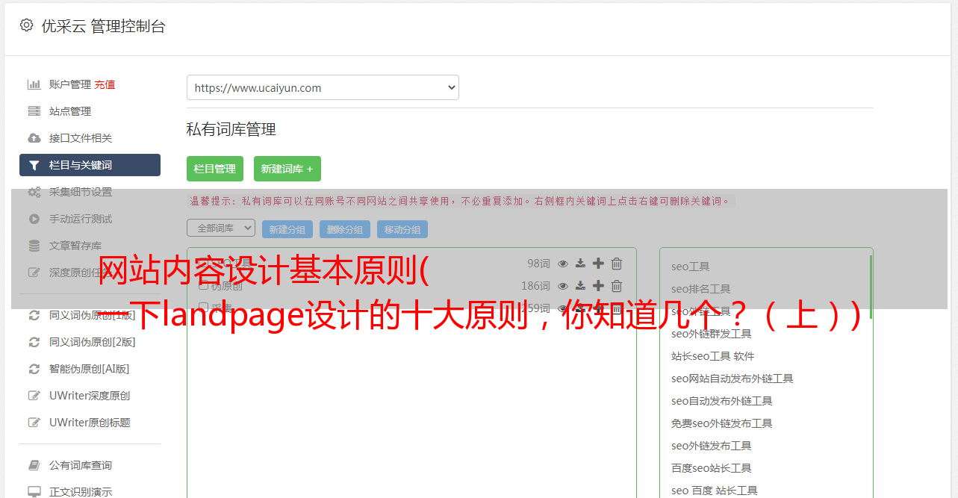Expand the 全部词库 group dropdown
Screen dimensions: 958x498
pyautogui.click(x=221, y=228)
